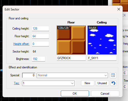Select the GFZROCK floor texture thumbnail
The image size is (128, 101).
71,40
